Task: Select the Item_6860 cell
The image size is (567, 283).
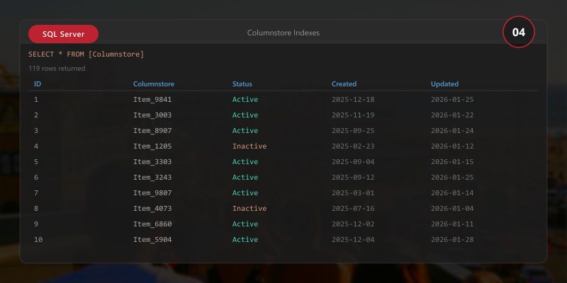Action: tap(152, 224)
